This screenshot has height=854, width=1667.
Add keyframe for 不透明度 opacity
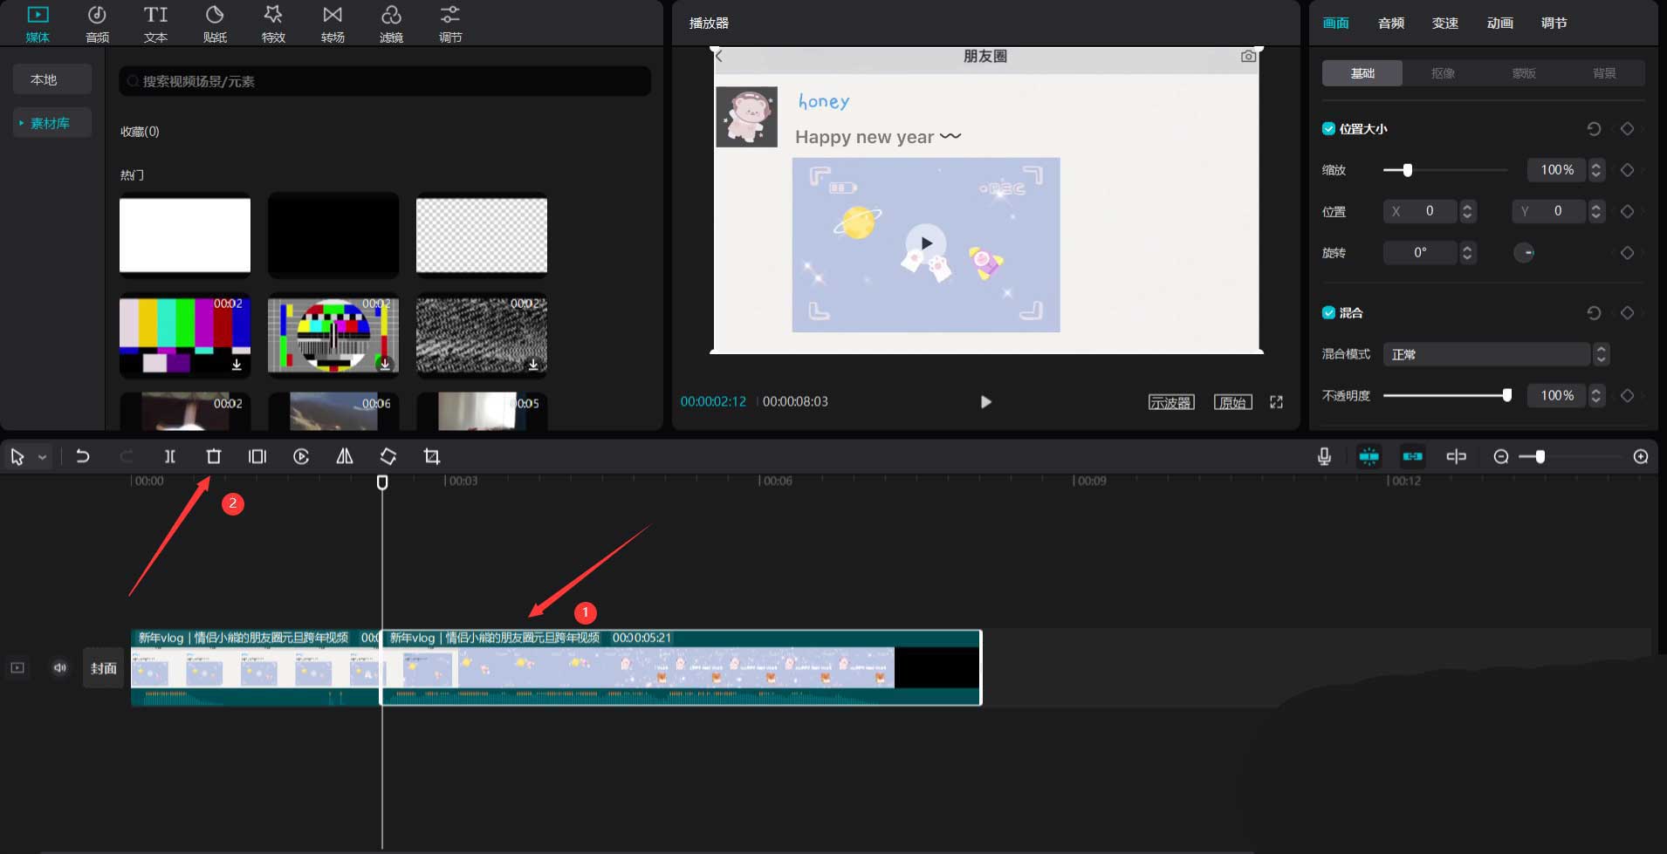pyautogui.click(x=1627, y=396)
